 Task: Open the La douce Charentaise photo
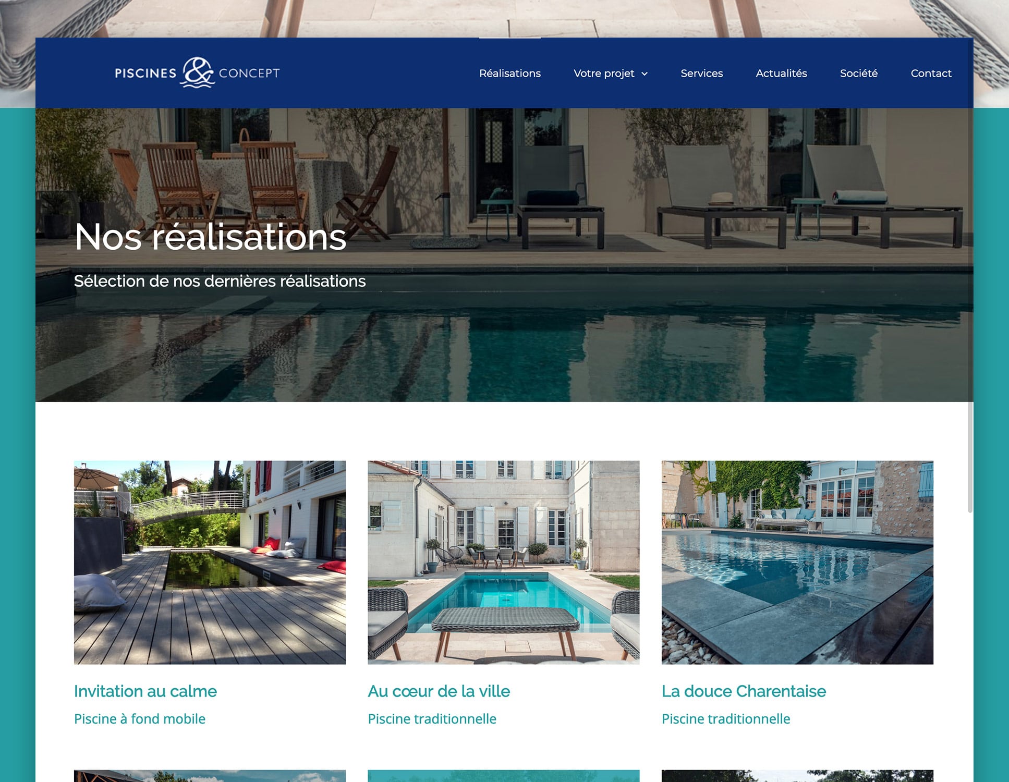(797, 562)
